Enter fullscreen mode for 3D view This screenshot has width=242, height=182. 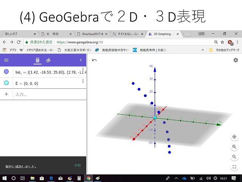[x=234, y=167]
